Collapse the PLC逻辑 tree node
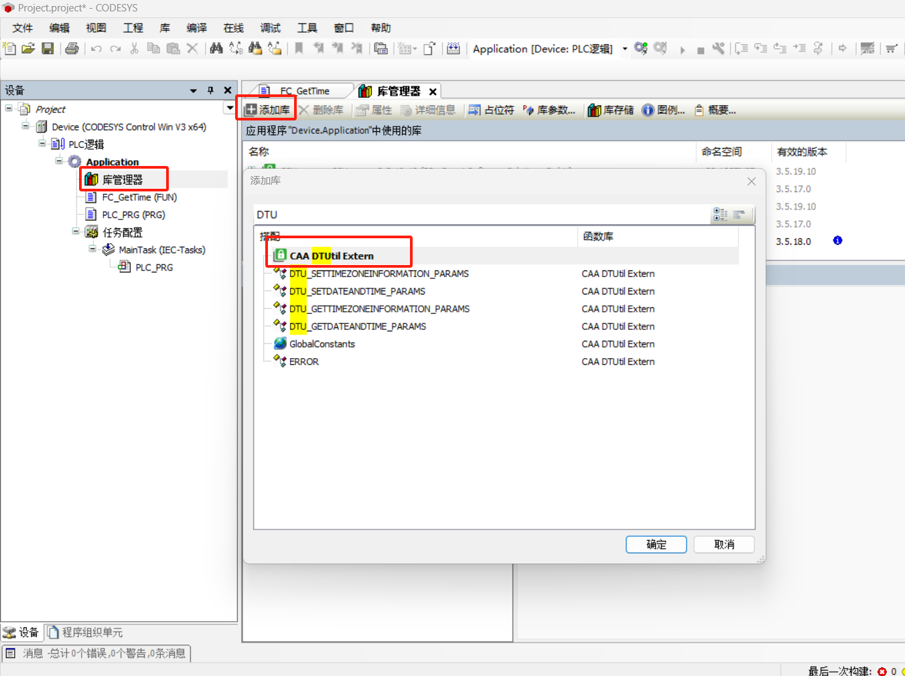 (42, 143)
